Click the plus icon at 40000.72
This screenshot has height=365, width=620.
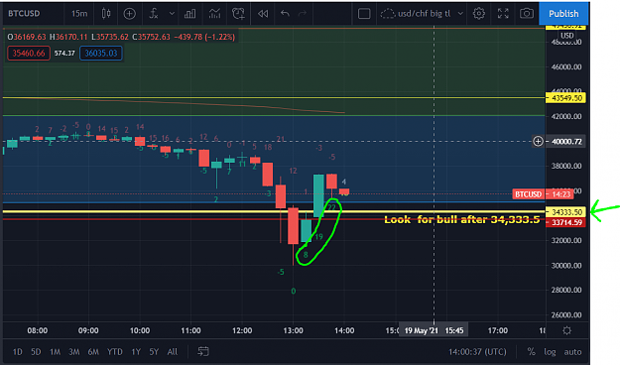click(538, 141)
